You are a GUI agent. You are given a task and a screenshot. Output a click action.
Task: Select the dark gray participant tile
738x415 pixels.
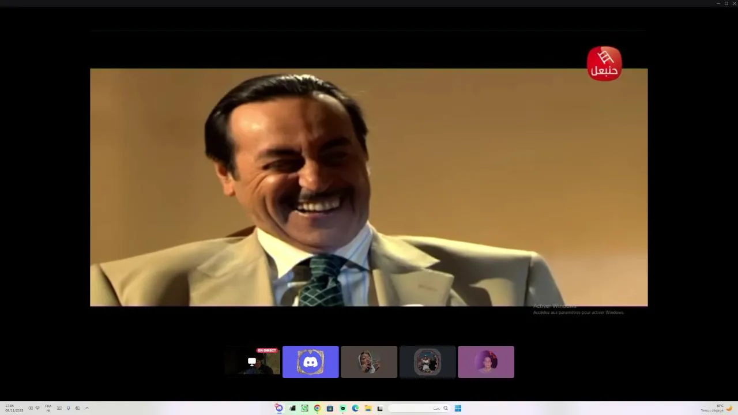(x=427, y=362)
